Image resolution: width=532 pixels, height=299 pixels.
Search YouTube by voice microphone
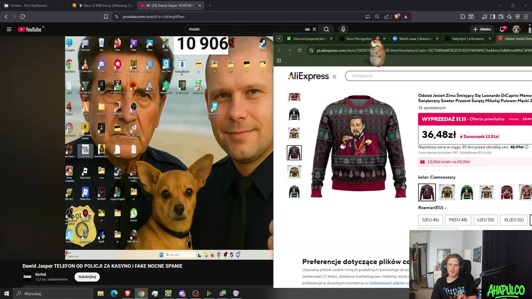coord(343,29)
